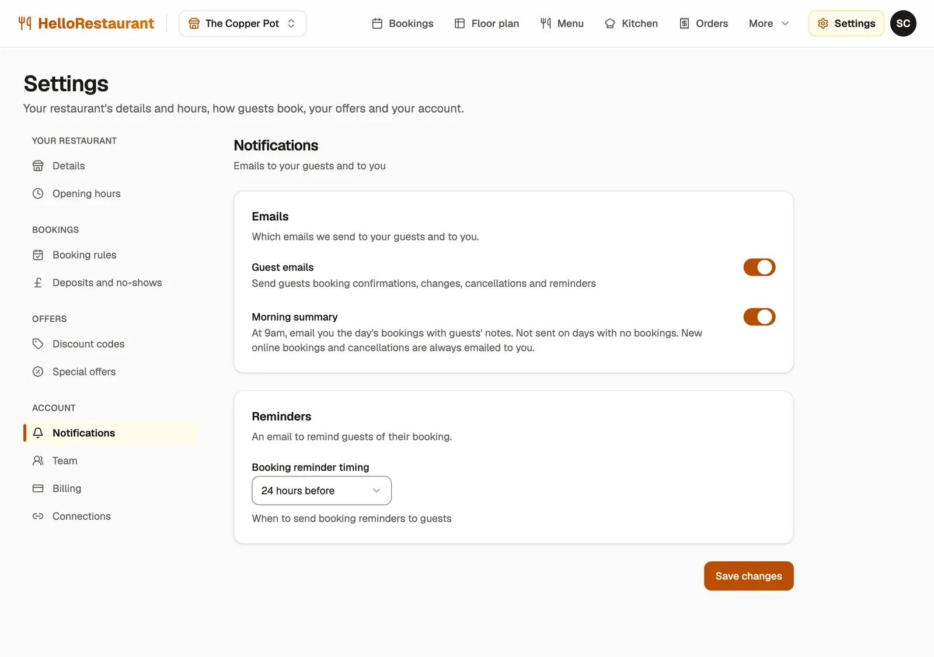Open the Floor plan page
This screenshot has width=934, height=657.
click(x=487, y=23)
